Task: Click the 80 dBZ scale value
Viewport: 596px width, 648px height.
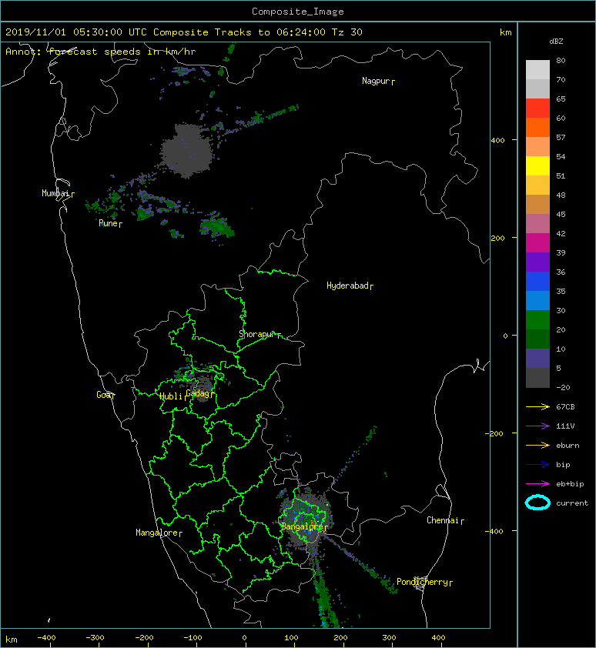Action: [561, 60]
